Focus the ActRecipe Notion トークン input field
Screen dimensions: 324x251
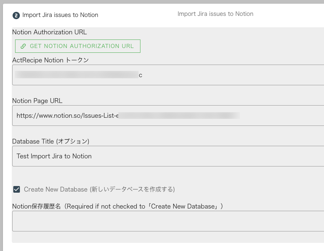tap(221, 75)
